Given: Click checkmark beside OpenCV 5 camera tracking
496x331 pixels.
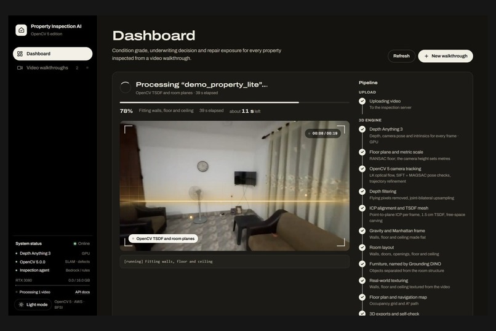Looking at the screenshot, I should click(x=362, y=169).
